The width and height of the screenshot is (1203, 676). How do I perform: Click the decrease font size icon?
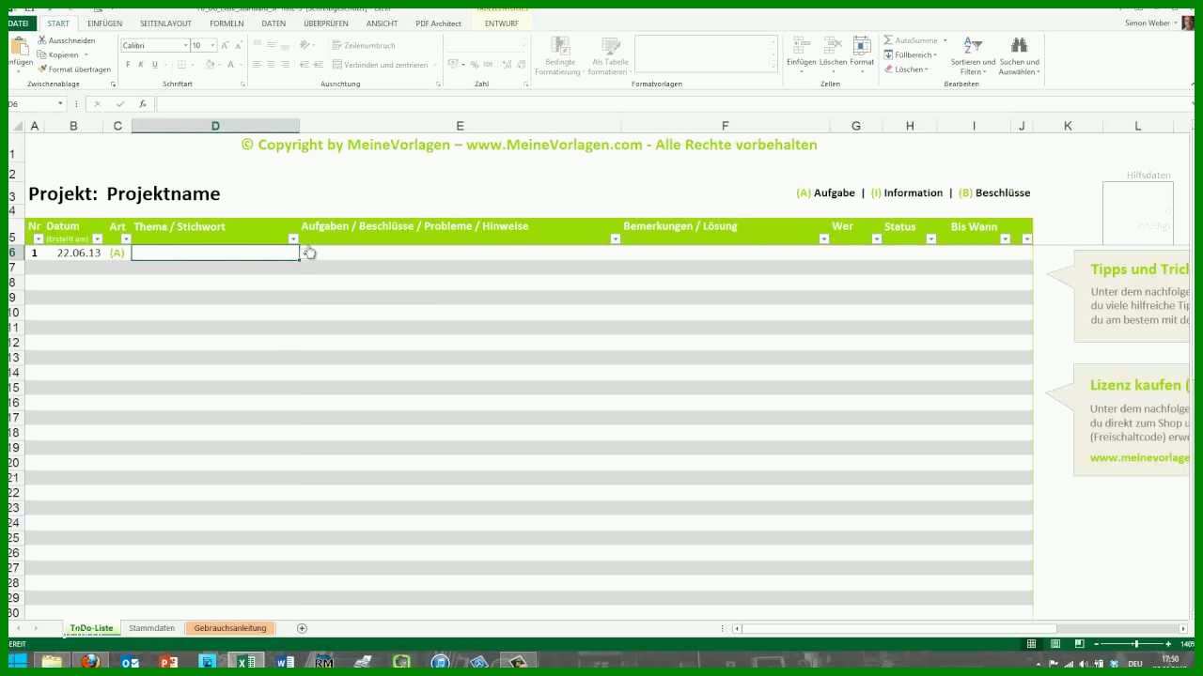tap(238, 45)
